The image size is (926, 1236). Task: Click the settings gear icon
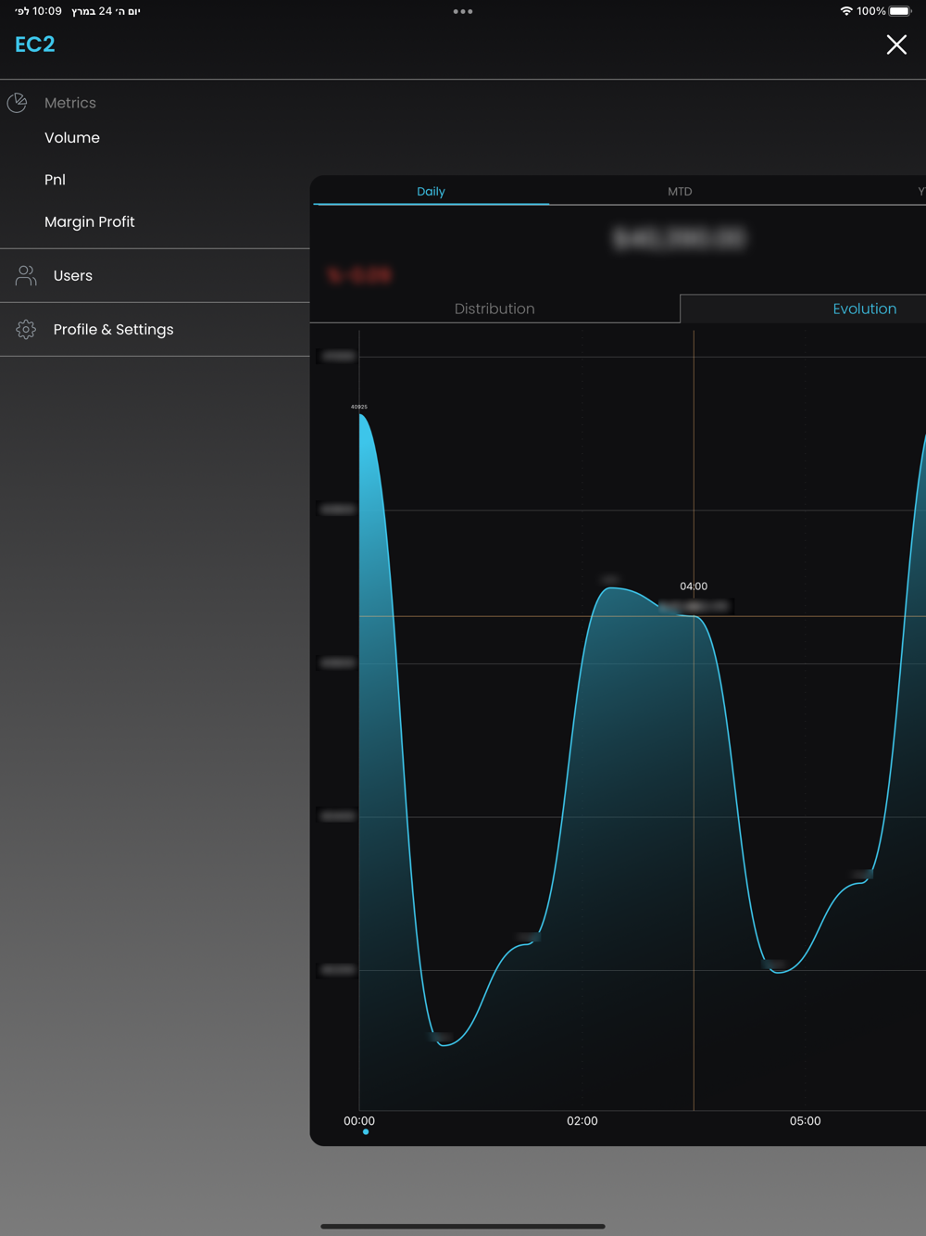[26, 329]
